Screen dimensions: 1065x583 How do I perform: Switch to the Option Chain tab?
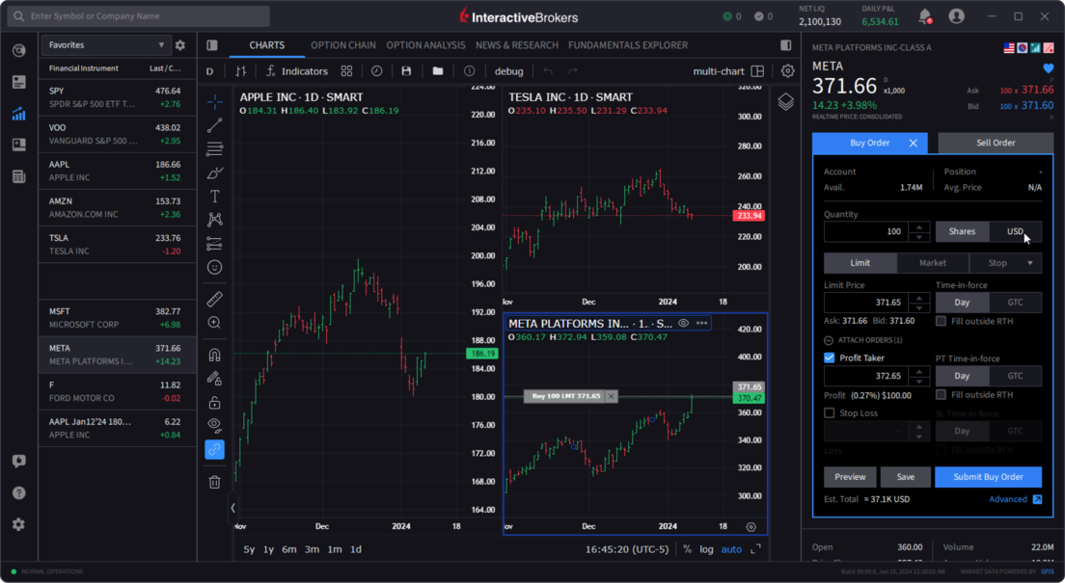(341, 44)
